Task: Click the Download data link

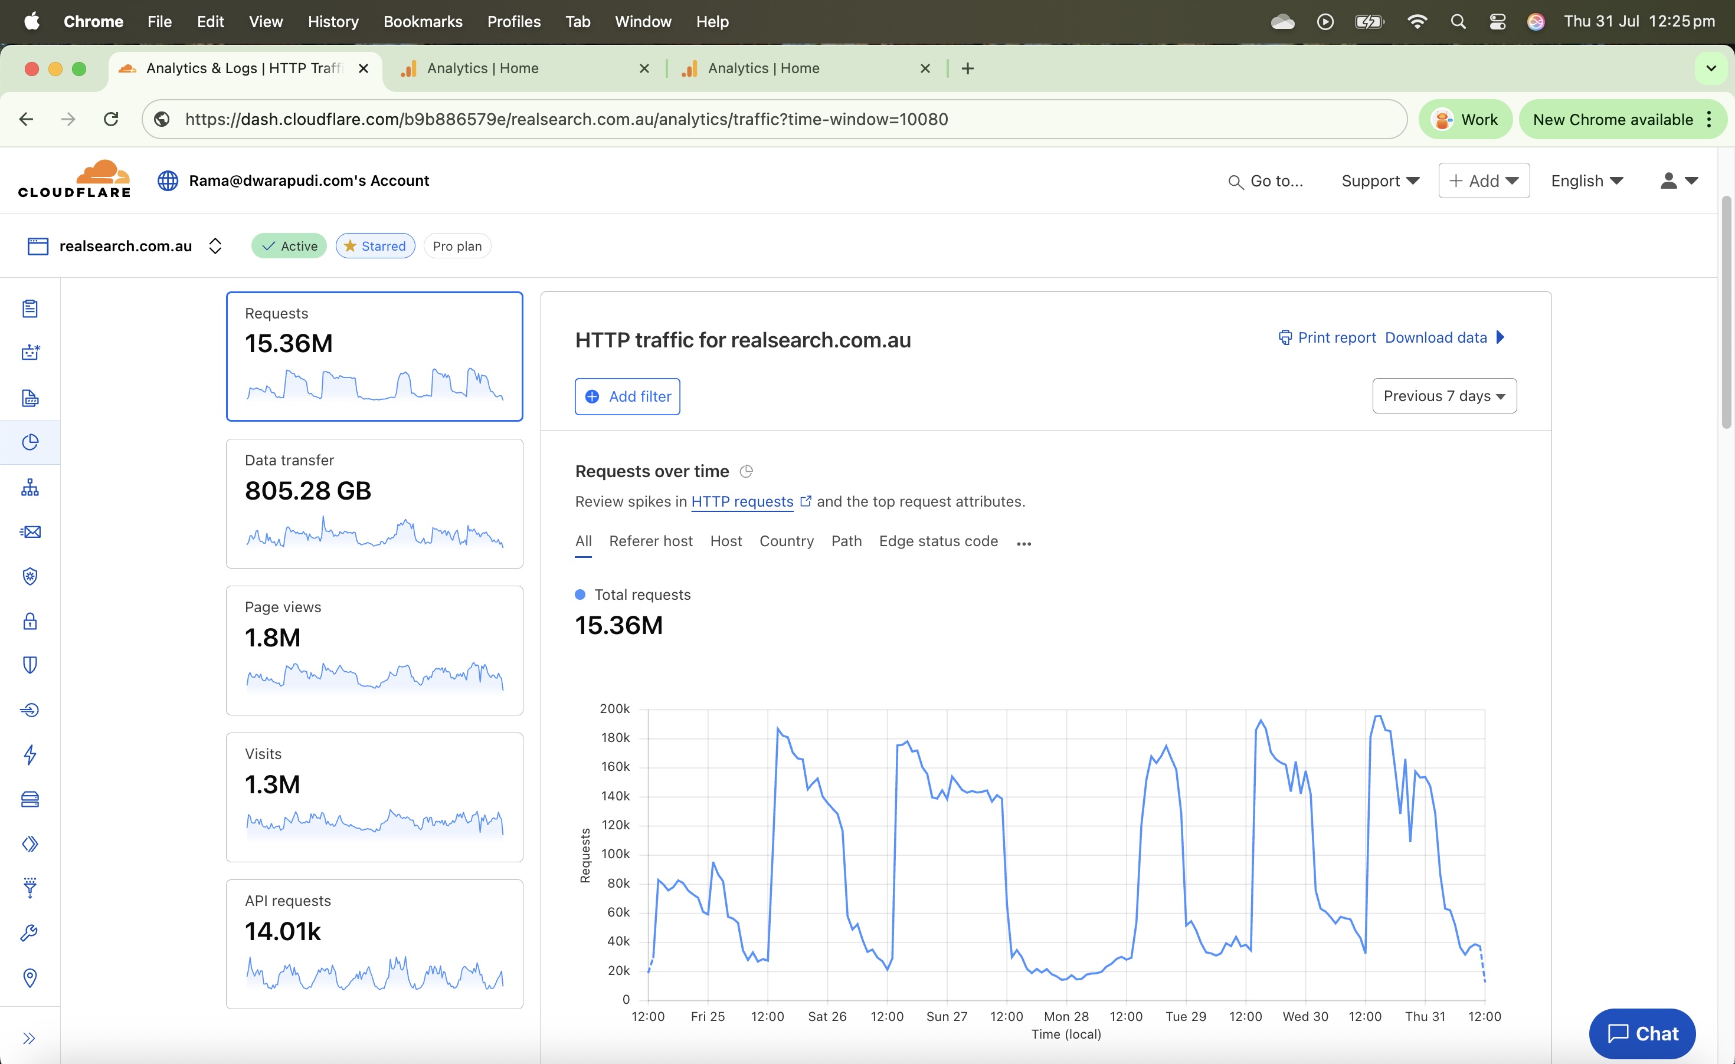Action: click(x=1436, y=338)
